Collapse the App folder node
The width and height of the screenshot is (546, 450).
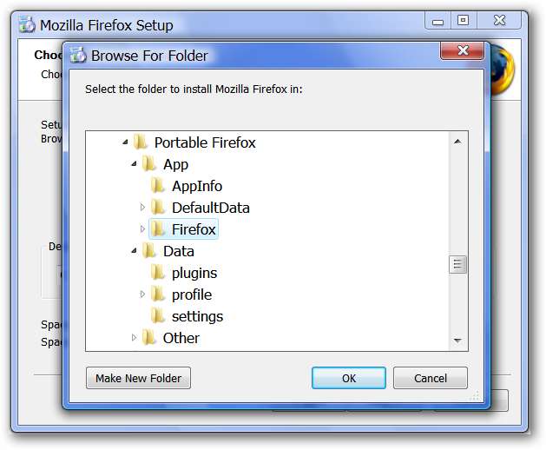point(135,164)
